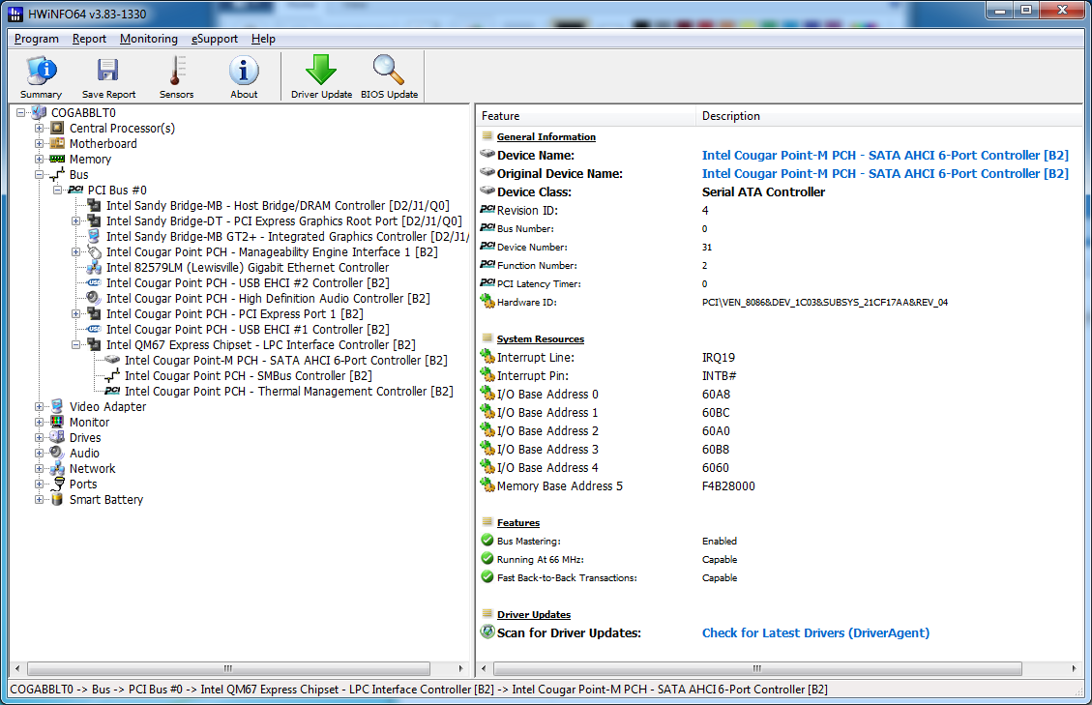1092x705 pixels.
Task: Select USB EHCI #1 Controller entry
Action: click(x=248, y=330)
